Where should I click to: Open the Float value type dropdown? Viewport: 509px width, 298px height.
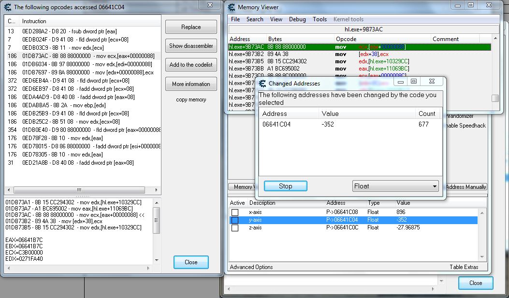(395, 186)
